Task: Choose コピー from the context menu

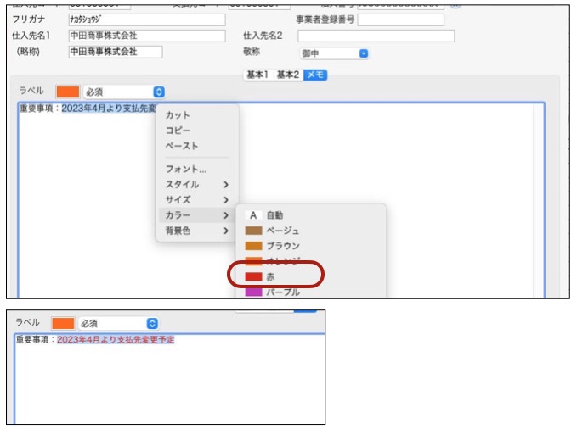Action: point(178,131)
